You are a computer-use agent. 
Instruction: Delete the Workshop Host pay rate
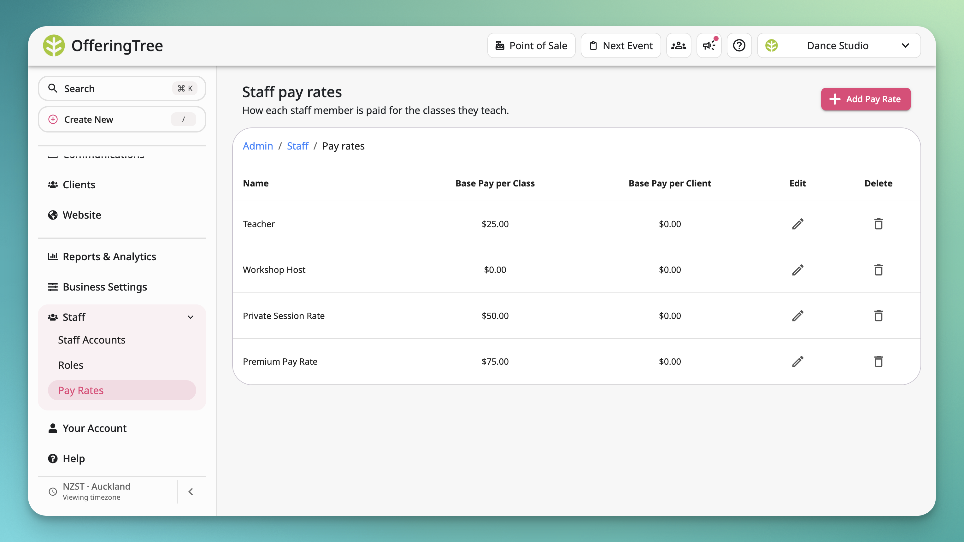pos(878,270)
